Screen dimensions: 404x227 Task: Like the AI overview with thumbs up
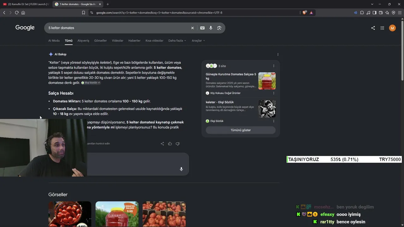(170, 144)
